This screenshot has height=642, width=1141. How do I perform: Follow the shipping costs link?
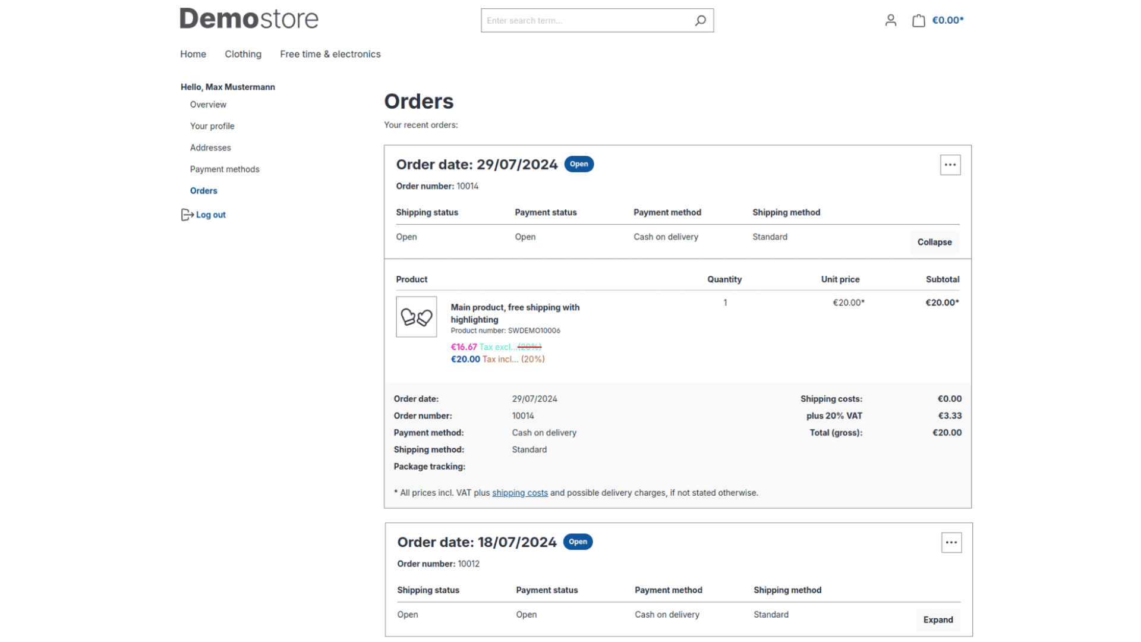520,493
